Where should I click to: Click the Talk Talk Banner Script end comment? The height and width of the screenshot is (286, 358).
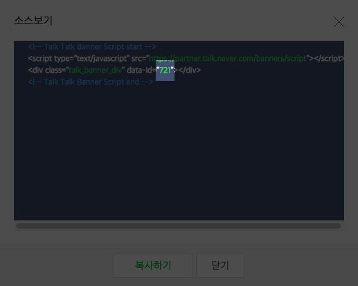tap(91, 82)
